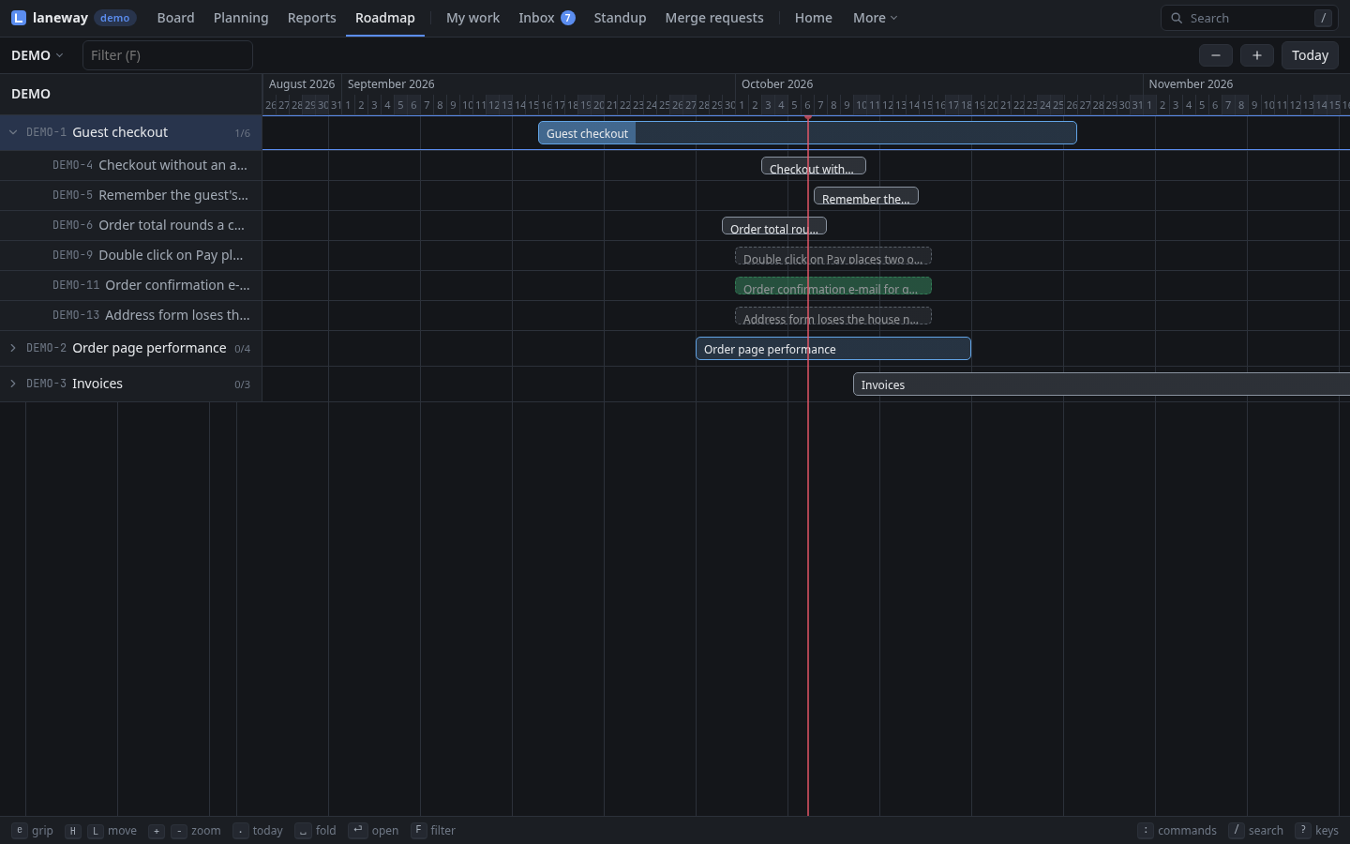Switch to the Board tab
Image resolution: width=1350 pixels, height=844 pixels.
(x=175, y=18)
